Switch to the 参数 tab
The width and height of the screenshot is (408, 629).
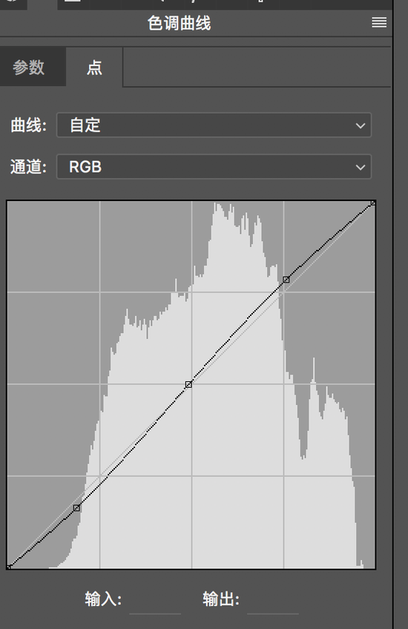click(28, 67)
